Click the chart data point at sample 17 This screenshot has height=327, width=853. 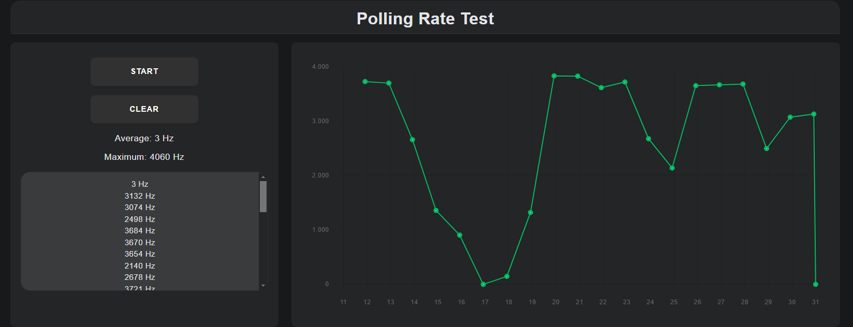click(x=483, y=285)
